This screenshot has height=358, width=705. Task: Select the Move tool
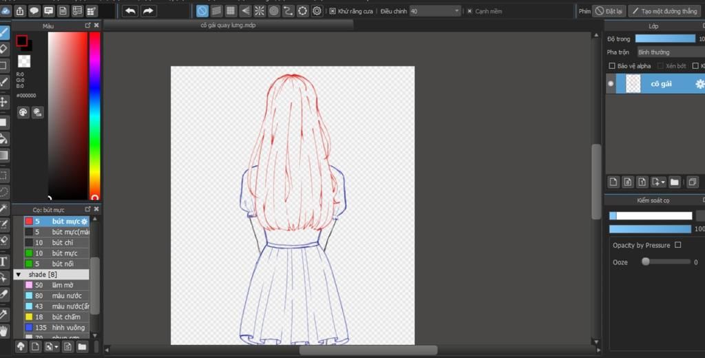point(4,102)
